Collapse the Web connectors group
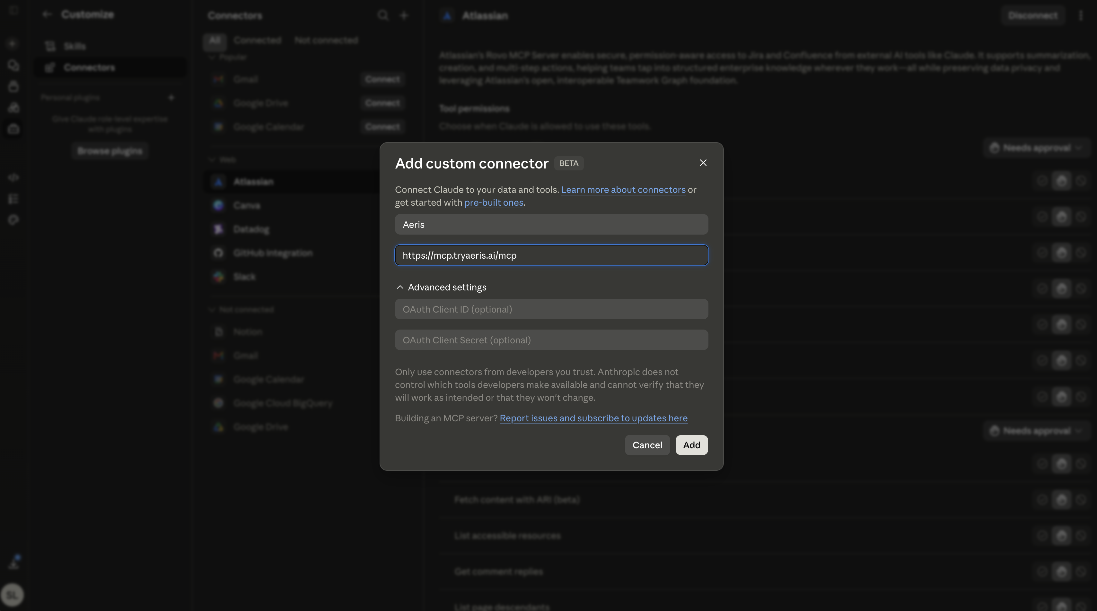 (223, 159)
